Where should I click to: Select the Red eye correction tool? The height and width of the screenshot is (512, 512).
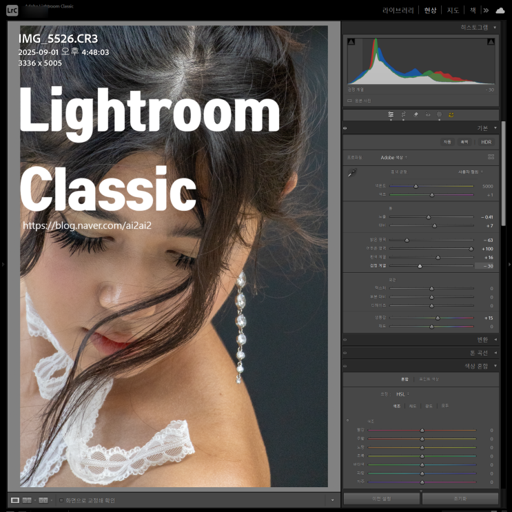[x=428, y=114]
